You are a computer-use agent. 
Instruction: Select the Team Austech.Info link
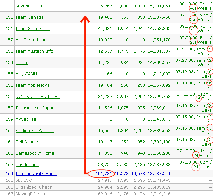(34, 51)
